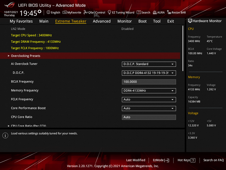The image size is (226, 170).
Task: Switch to My Favorites tab
Action: [21, 21]
